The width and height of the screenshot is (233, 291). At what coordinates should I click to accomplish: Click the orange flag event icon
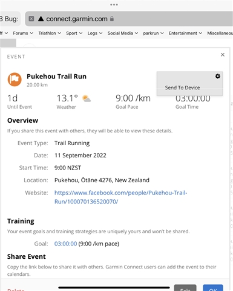[15, 80]
